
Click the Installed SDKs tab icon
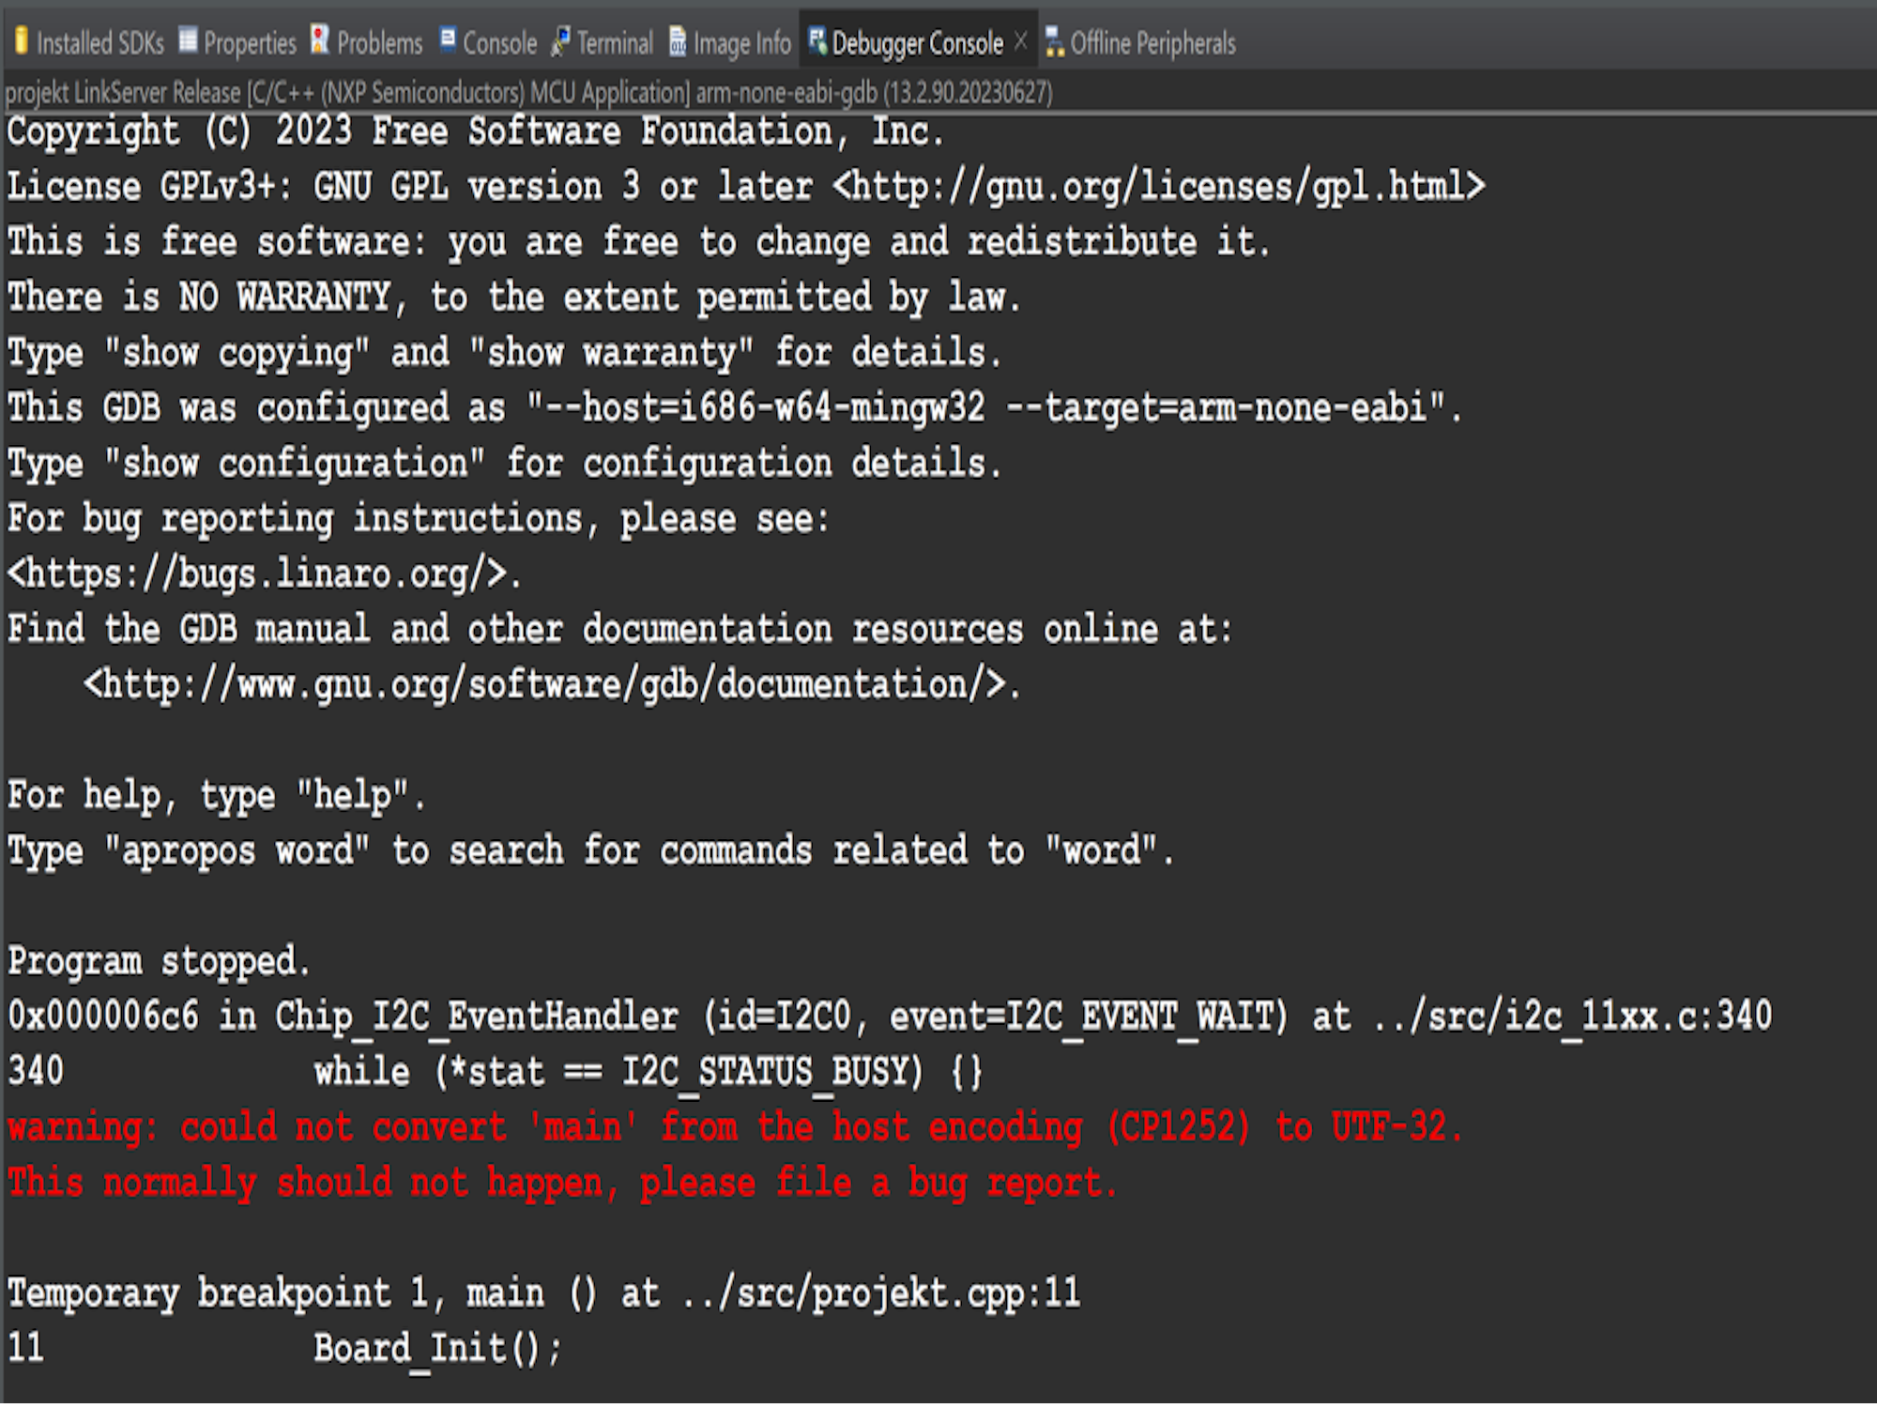coord(21,40)
